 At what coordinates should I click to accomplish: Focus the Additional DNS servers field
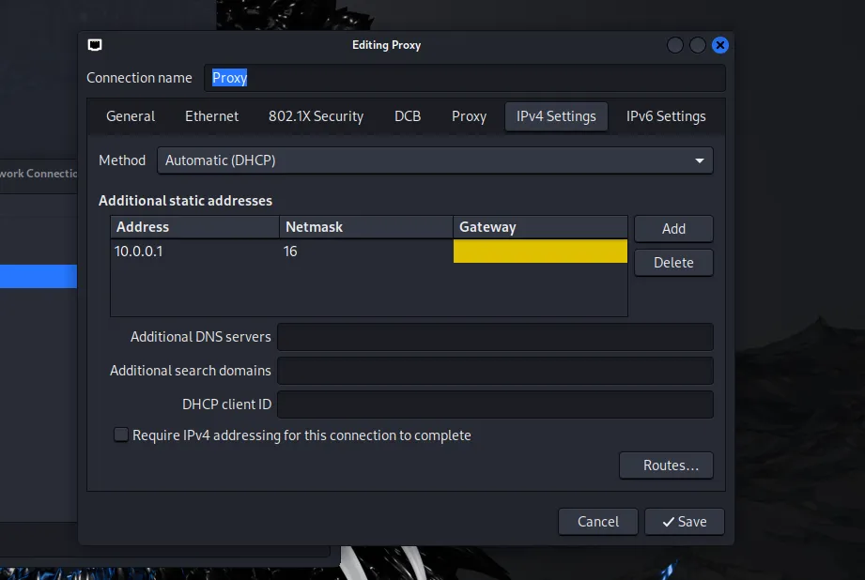pos(495,337)
